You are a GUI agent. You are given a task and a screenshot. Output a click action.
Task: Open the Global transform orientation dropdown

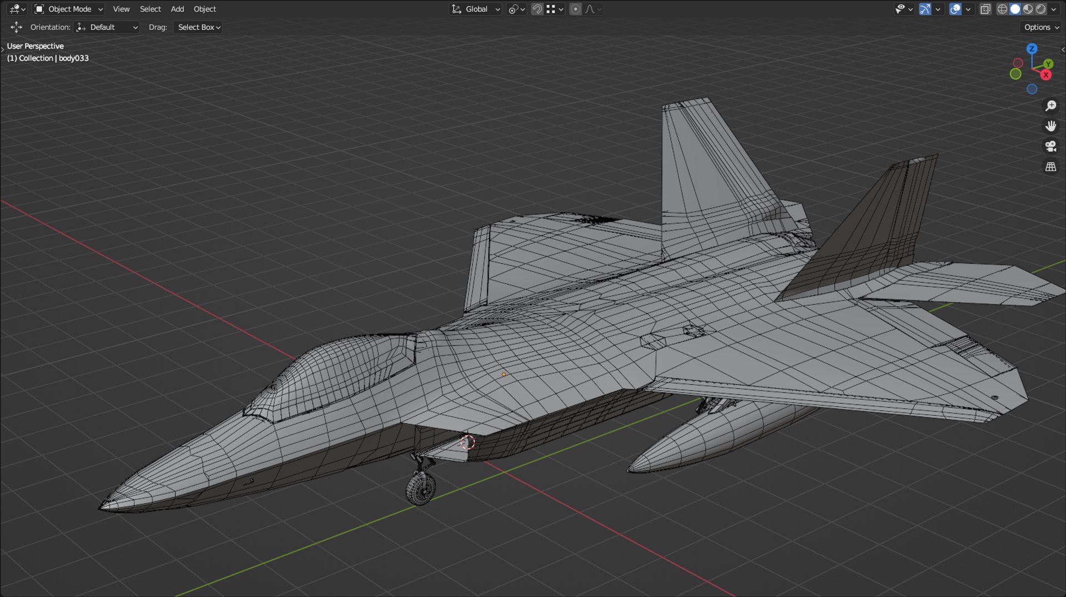476,9
